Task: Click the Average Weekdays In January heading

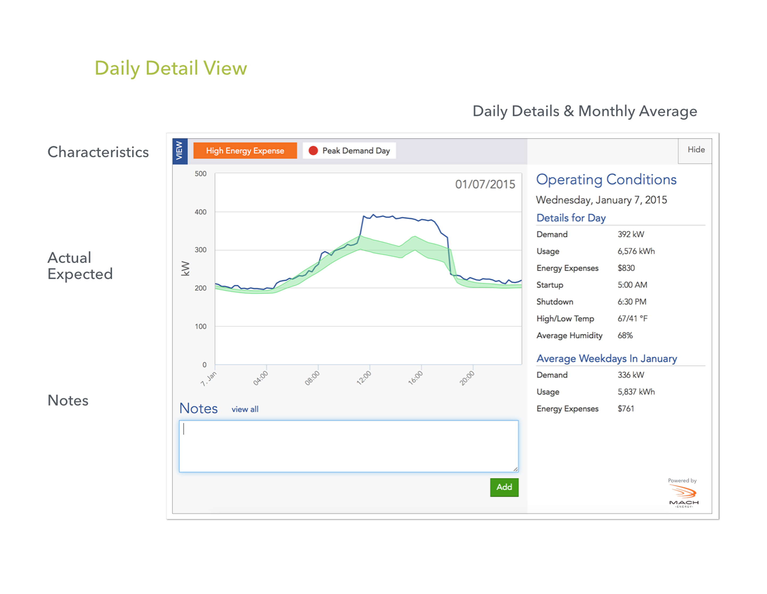Action: [607, 358]
